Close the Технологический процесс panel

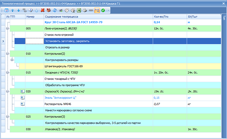point(224,3)
